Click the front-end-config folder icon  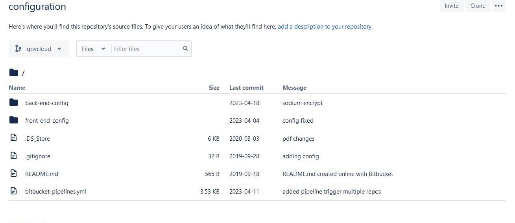pos(14,120)
